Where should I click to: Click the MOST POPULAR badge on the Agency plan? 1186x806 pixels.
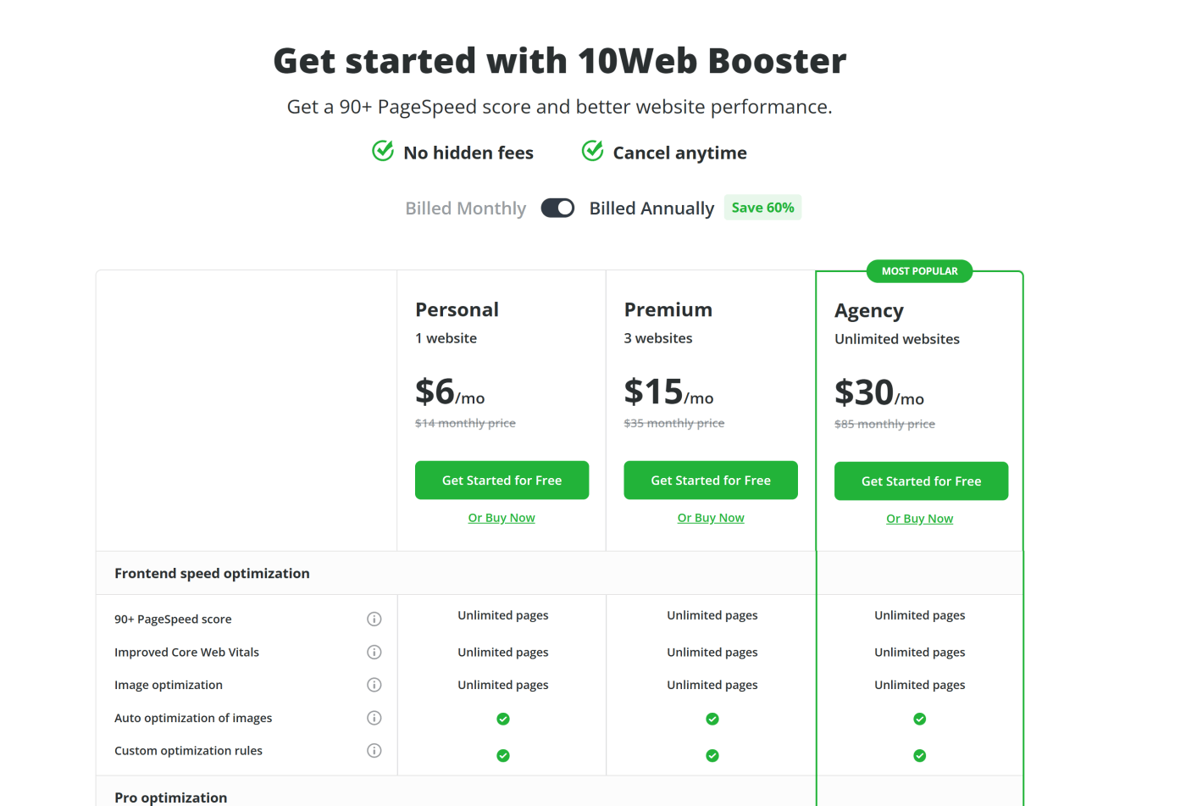[919, 271]
